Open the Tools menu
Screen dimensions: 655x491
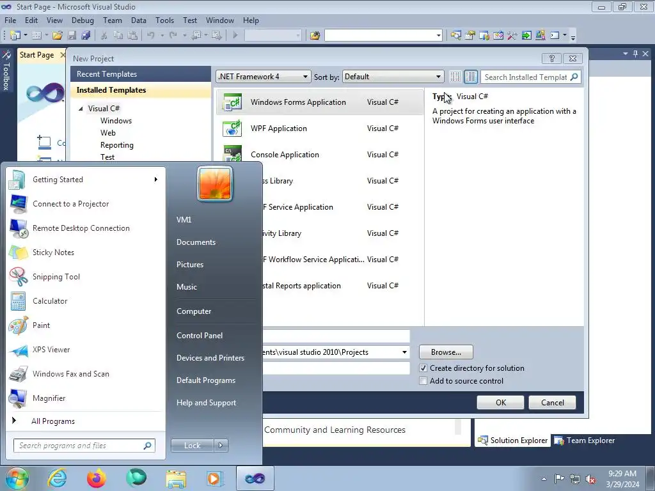click(164, 20)
